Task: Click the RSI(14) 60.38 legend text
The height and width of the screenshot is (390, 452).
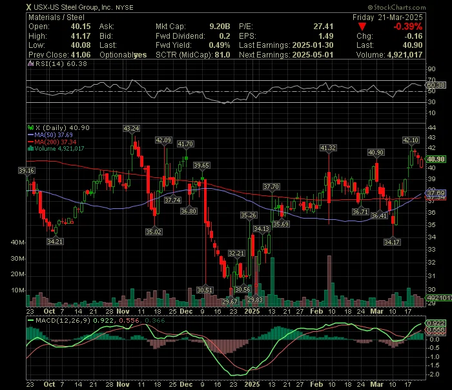Action: tap(61, 64)
